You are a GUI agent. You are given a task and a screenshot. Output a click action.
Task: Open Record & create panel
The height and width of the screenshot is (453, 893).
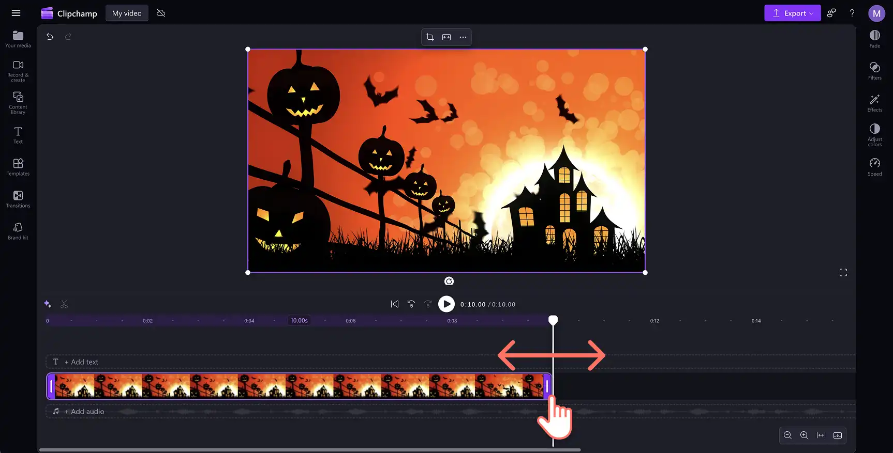pos(18,71)
